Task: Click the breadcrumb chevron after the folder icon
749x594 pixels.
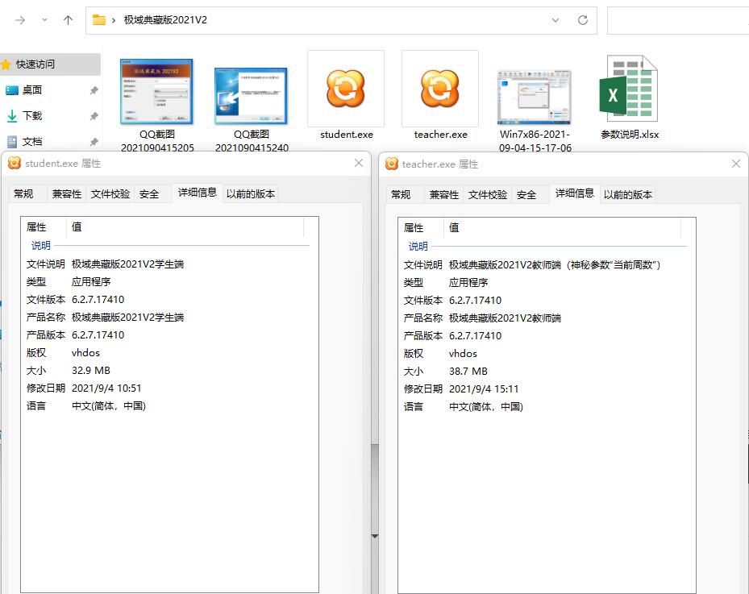Action: [113, 20]
